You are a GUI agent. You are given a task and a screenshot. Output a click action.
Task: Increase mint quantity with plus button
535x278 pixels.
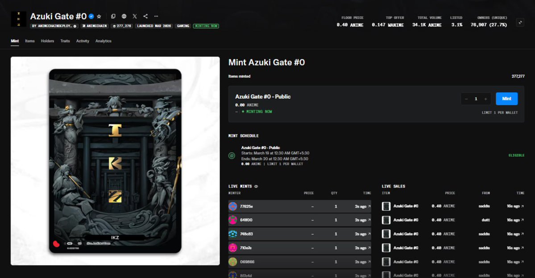tap(485, 99)
